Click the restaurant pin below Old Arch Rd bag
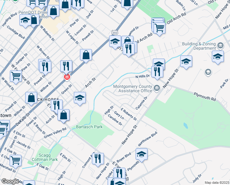The height and width of the screenshot is (185, 230). pyautogui.click(x=129, y=49)
